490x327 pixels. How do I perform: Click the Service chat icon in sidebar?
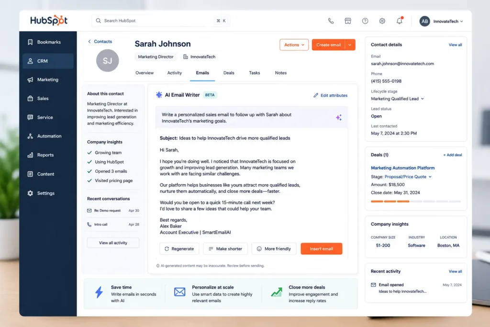pos(30,117)
